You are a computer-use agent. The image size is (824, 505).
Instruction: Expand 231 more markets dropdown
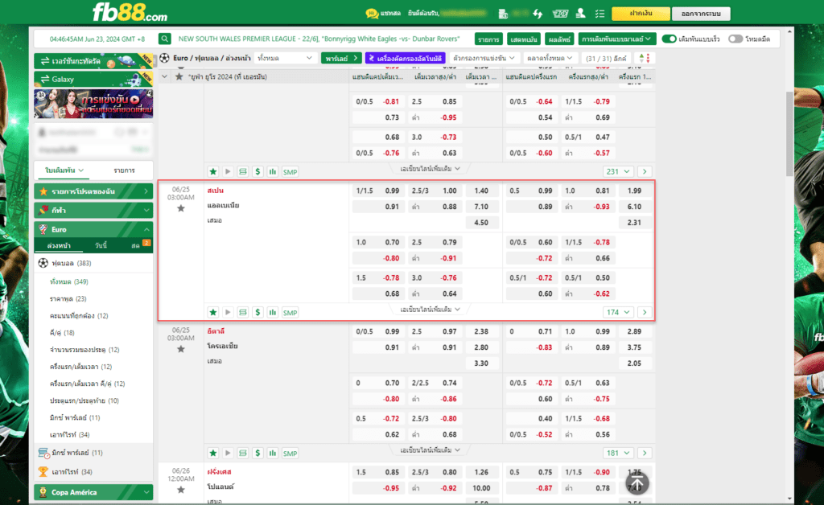tap(618, 171)
